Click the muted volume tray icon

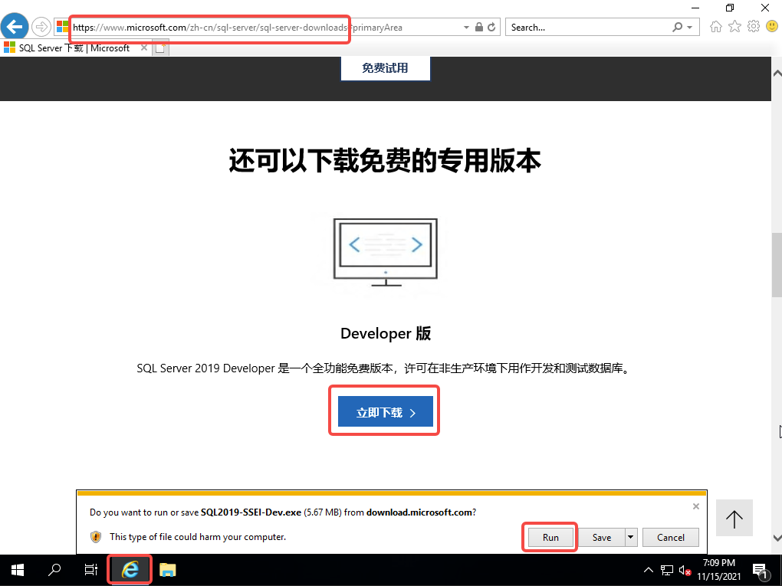[x=685, y=571]
